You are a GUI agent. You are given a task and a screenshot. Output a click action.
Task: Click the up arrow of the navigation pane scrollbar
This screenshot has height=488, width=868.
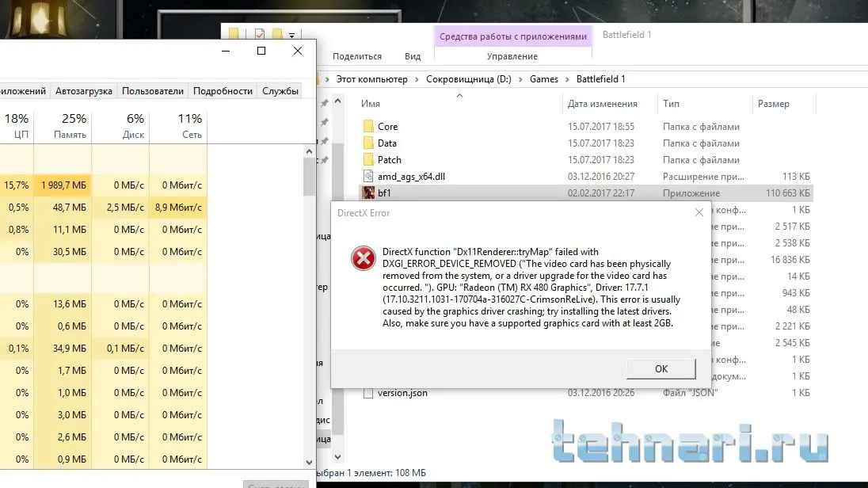click(x=337, y=101)
